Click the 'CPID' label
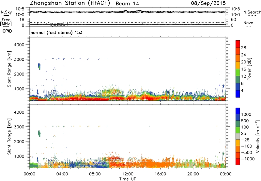 [x=7, y=31]
